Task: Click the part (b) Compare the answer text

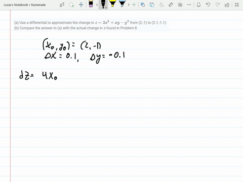Action: click(x=76, y=28)
